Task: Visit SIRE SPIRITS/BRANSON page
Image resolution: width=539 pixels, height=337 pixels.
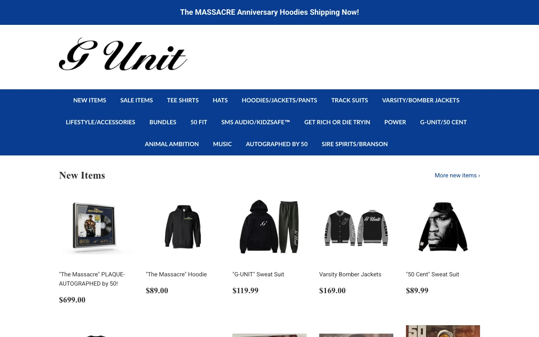Action: coord(355,144)
